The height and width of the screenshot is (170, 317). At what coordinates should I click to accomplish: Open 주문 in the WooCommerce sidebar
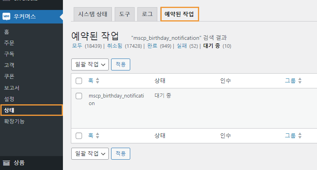[x=9, y=43]
